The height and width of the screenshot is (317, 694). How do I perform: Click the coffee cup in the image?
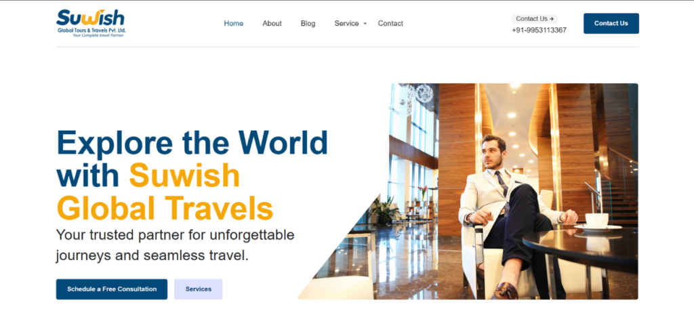pyautogui.click(x=596, y=221)
